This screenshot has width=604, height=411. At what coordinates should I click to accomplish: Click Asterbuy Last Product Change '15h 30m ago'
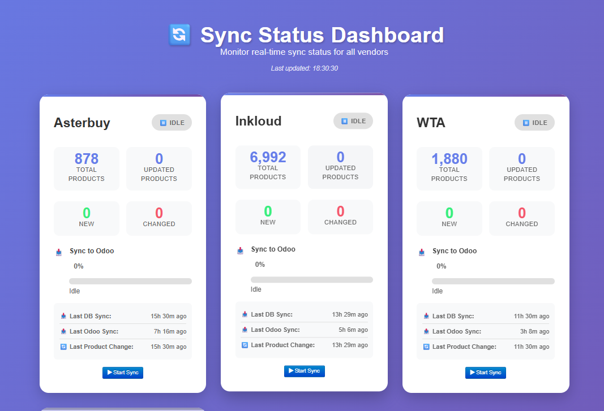(169, 347)
